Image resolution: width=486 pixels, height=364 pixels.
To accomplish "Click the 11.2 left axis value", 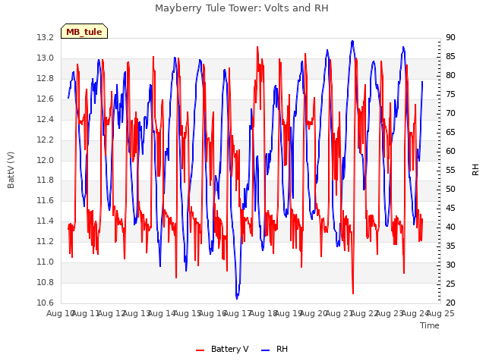I will click(x=45, y=241).
